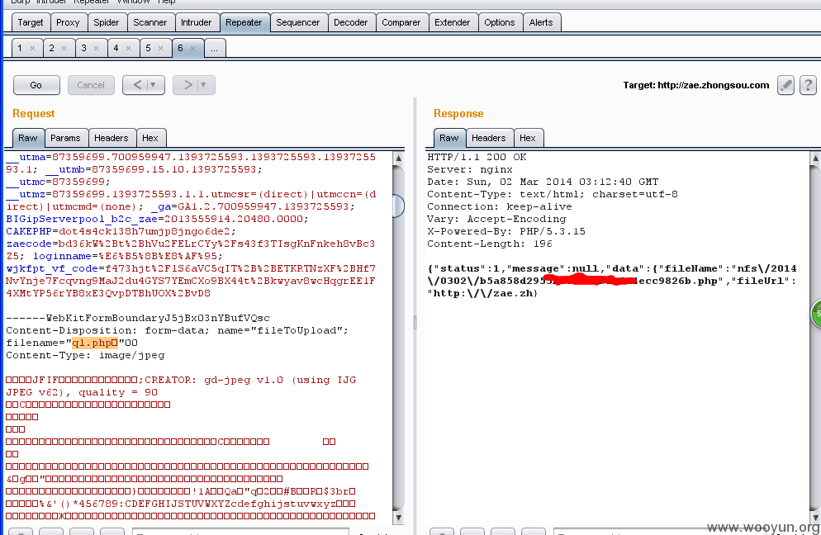
Task: Switch Request view to Hex
Action: [x=149, y=138]
